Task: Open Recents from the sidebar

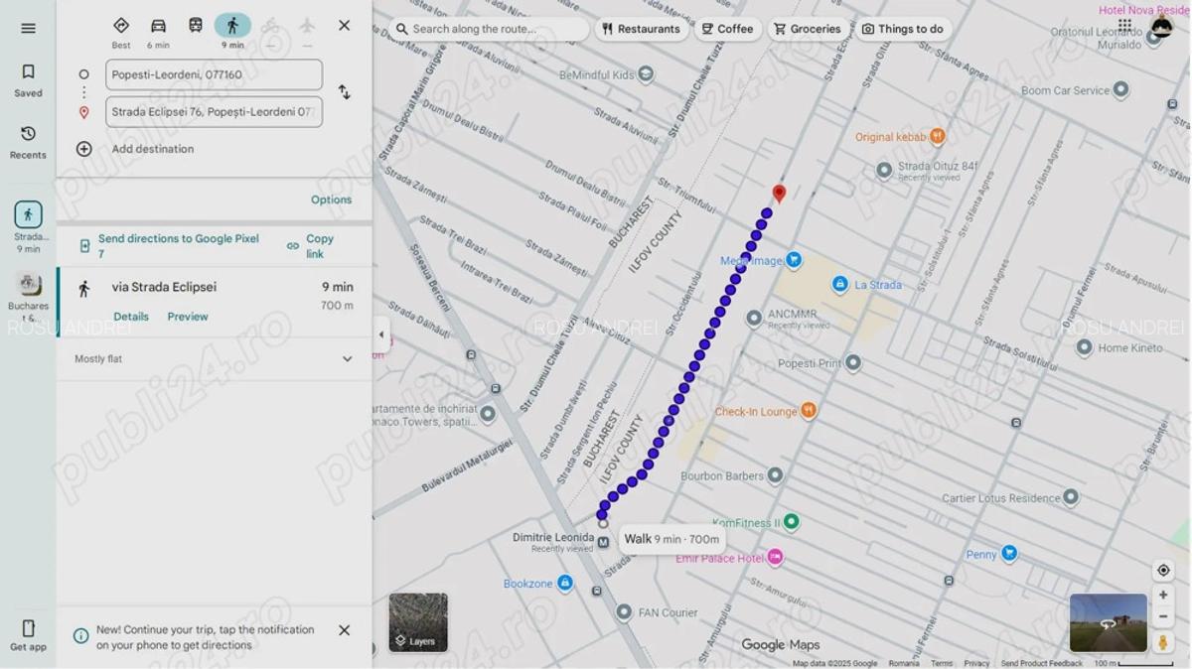Action: pos(28,141)
